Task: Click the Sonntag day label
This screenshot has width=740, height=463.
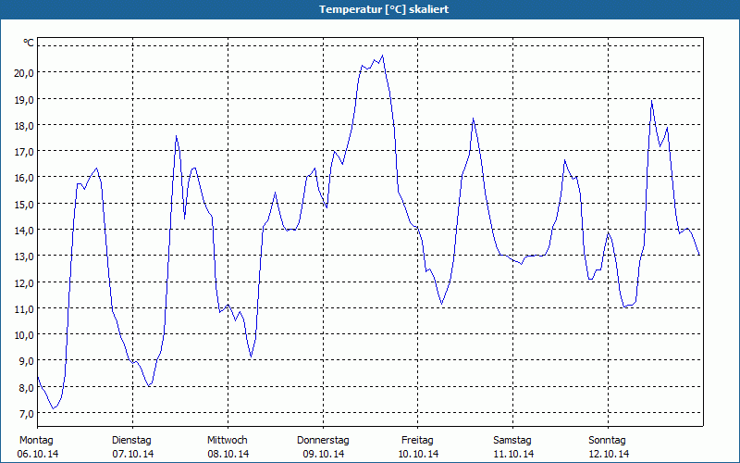Action: coord(607,441)
